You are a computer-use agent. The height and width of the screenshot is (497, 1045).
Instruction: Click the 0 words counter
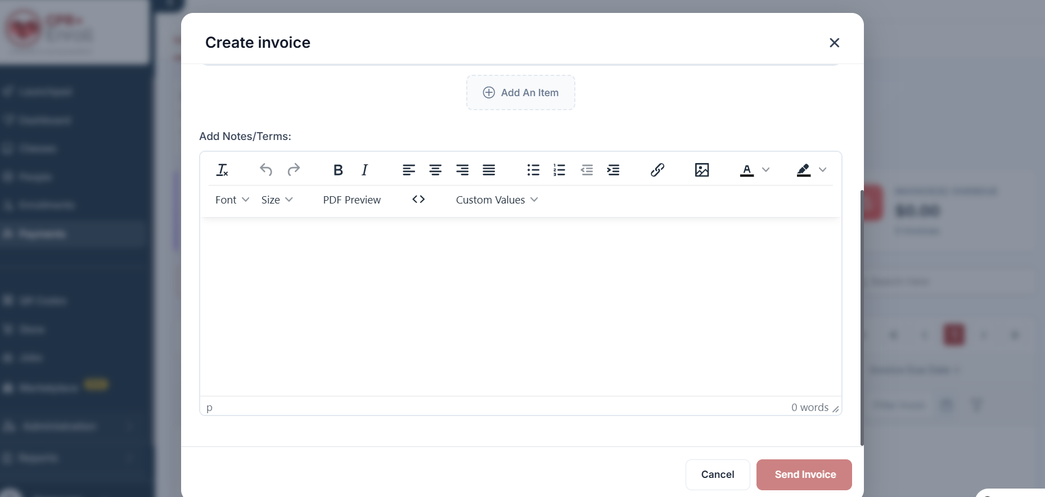[809, 407]
